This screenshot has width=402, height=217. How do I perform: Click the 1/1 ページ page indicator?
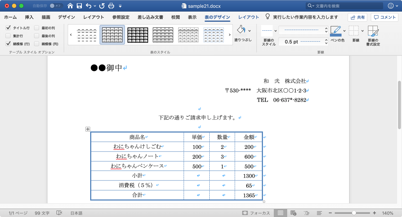(18, 213)
